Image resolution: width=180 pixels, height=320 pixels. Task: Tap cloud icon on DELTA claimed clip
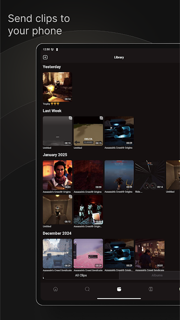point(101,118)
